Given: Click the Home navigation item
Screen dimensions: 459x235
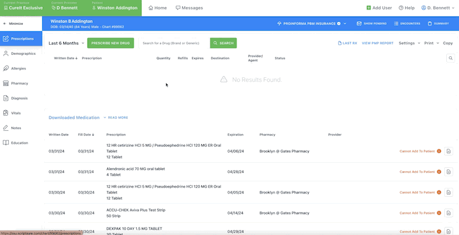Looking at the screenshot, I should (x=157, y=8).
